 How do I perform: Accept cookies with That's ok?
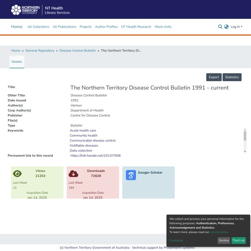tap(238, 241)
